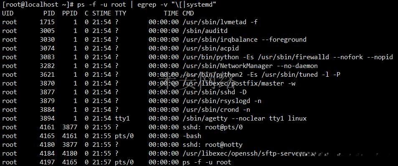The image size is (398, 166).
Task: Select PID 1715 in lvmetad row
Action: click(x=47, y=22)
